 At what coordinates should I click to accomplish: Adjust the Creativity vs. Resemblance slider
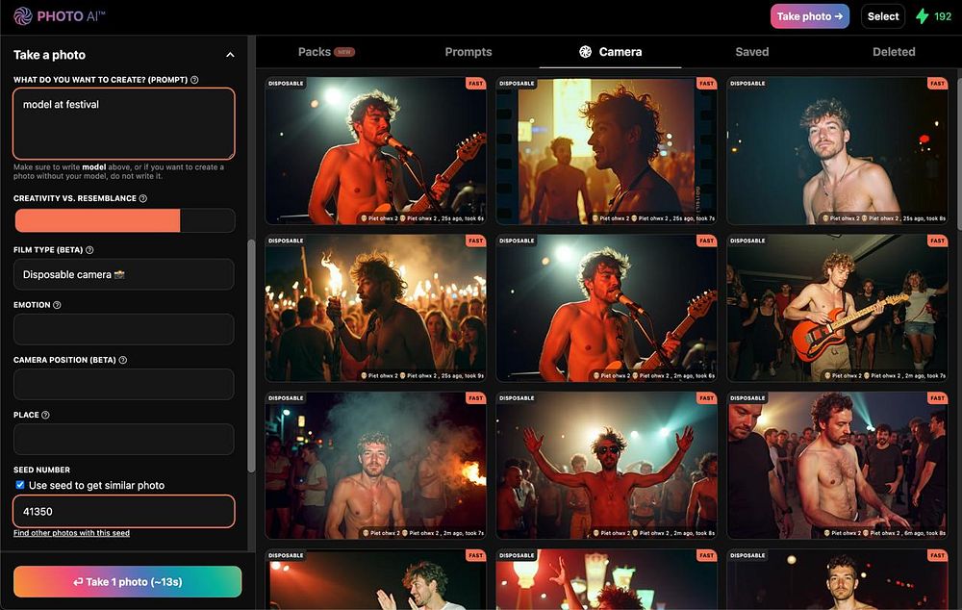tap(124, 220)
